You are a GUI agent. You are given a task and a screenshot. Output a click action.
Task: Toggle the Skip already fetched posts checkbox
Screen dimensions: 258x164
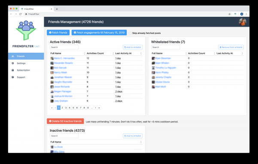tap(130, 33)
